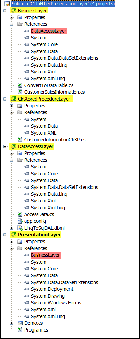Click the References folder icon under ClrStoredProcedureLayer

click(20, 112)
